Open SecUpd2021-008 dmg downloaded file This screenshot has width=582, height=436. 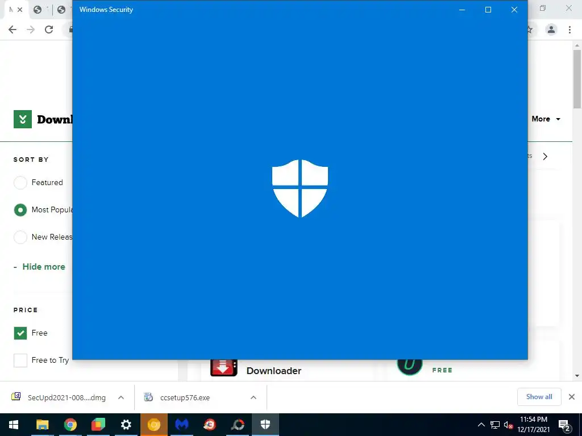point(67,398)
